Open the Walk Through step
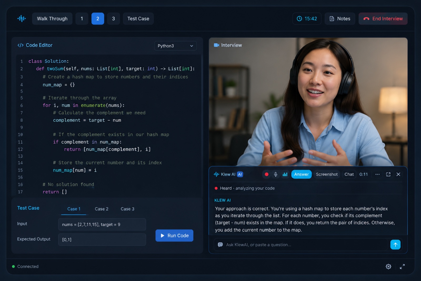The width and height of the screenshot is (421, 281). click(52, 19)
